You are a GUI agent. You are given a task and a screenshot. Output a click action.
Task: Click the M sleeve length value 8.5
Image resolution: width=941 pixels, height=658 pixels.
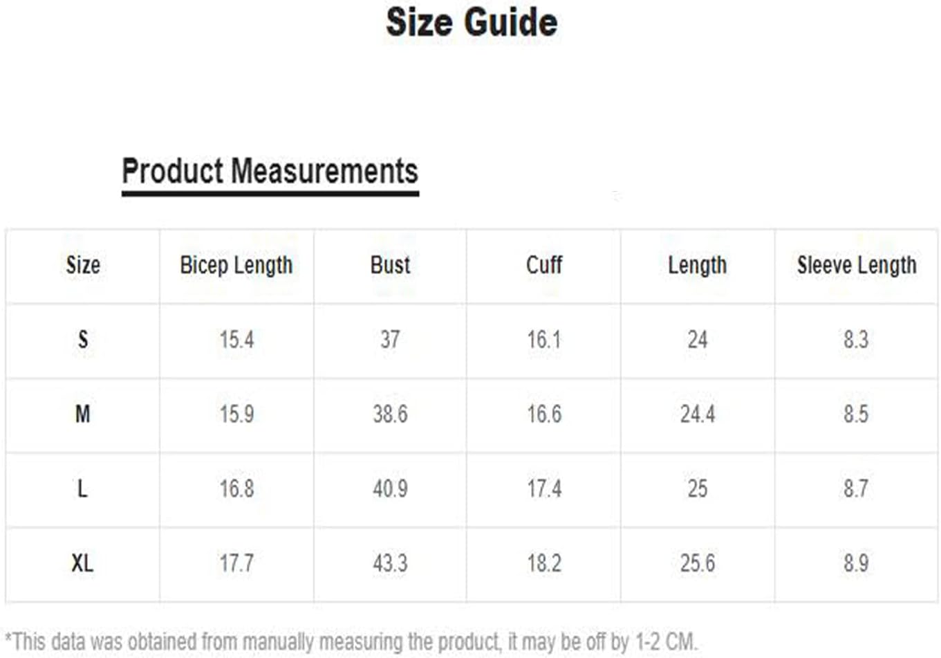(x=855, y=414)
